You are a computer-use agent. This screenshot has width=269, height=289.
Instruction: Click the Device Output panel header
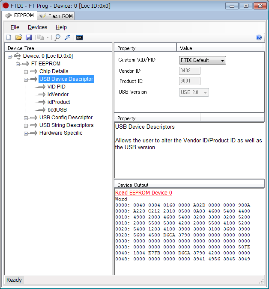[189, 185]
